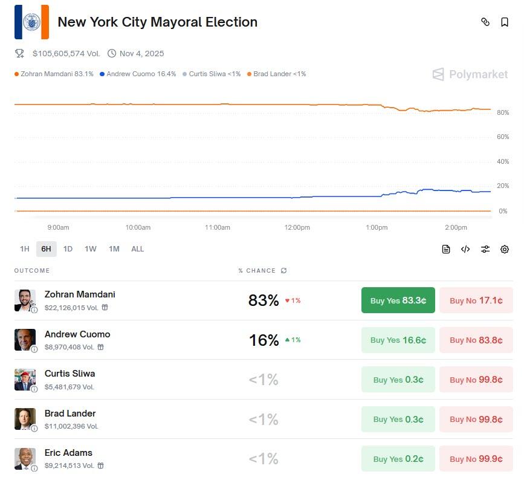Screen dimensions: 524x477
Task: Click the embed code icon
Action: (465, 249)
